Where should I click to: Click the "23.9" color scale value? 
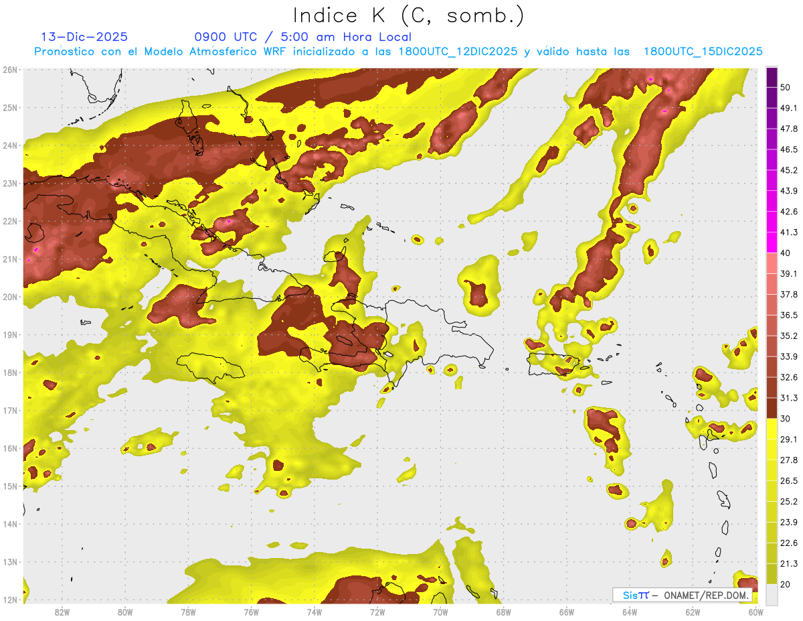click(x=789, y=523)
